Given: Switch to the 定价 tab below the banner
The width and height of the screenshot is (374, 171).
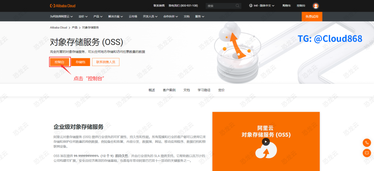Looking at the screenshot, I should point(221,90).
